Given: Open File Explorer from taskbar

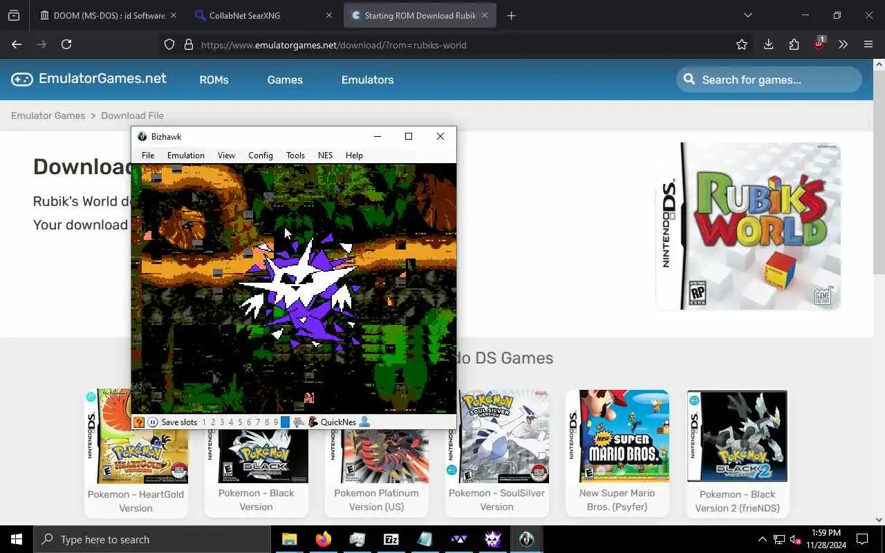Looking at the screenshot, I should pyautogui.click(x=290, y=539).
